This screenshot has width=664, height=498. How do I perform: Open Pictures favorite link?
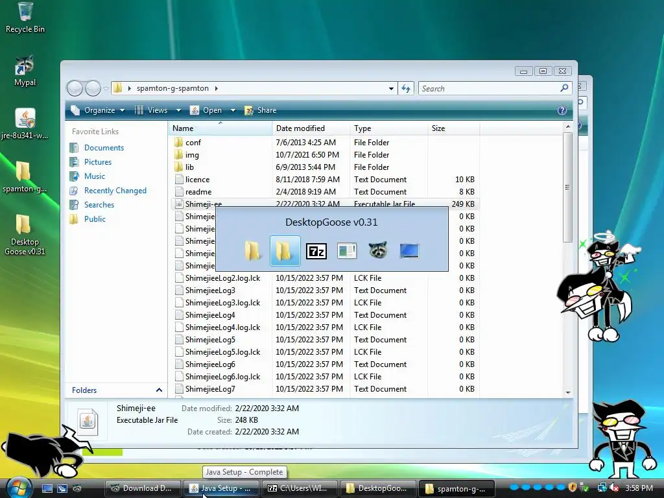[x=98, y=162]
